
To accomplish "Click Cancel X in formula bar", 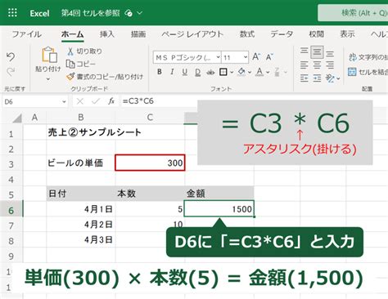I will point(80,101).
